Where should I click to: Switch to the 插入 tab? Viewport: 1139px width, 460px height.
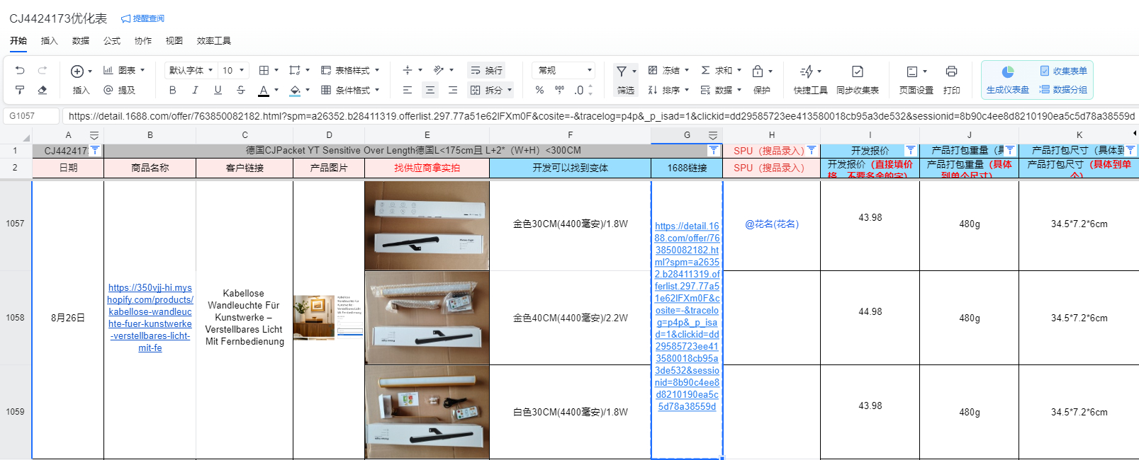(x=49, y=40)
